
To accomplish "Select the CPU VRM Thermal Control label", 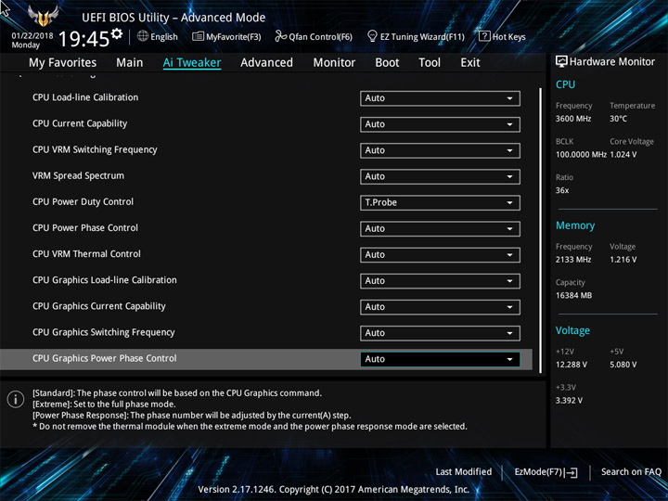I will [86, 254].
